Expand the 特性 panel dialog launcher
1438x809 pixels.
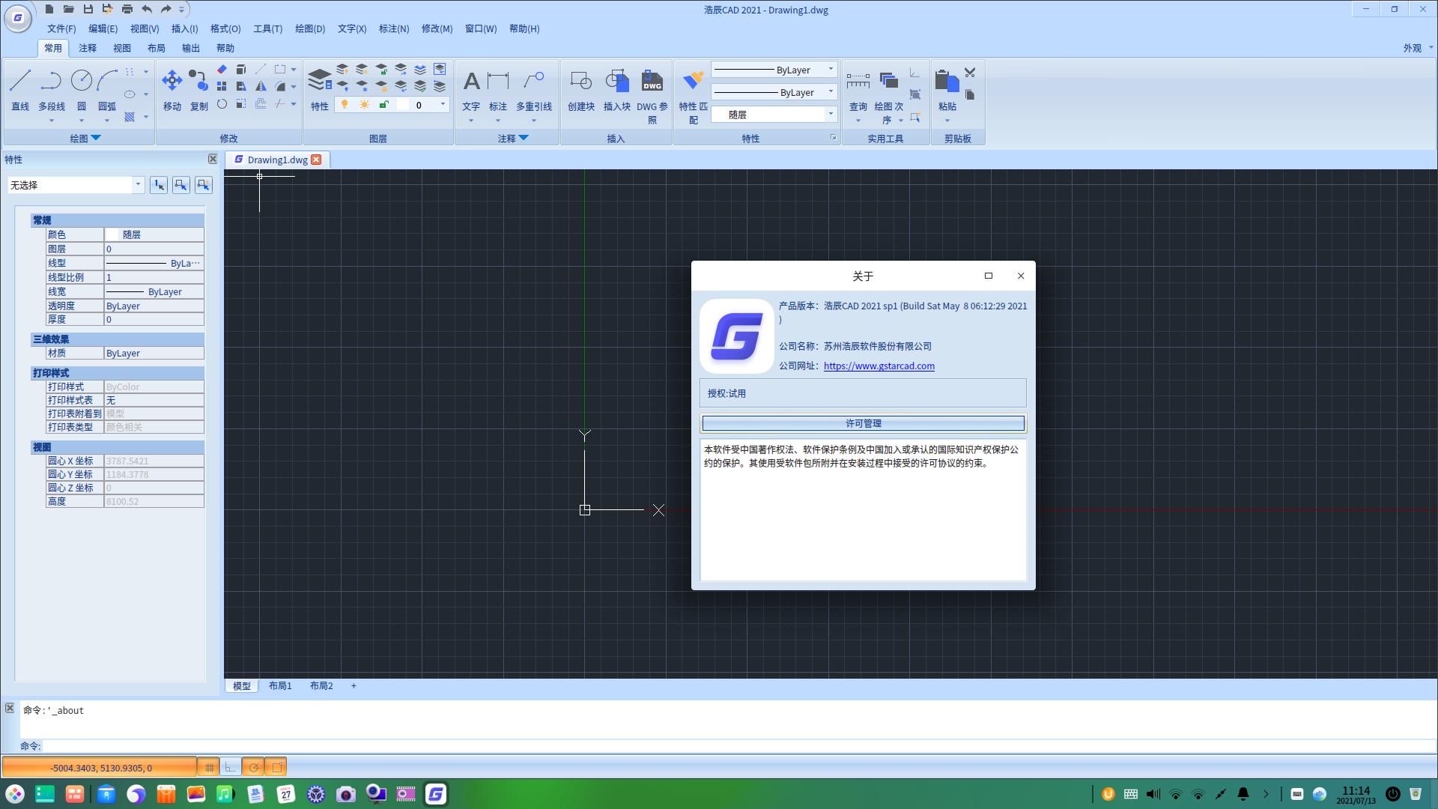click(833, 138)
